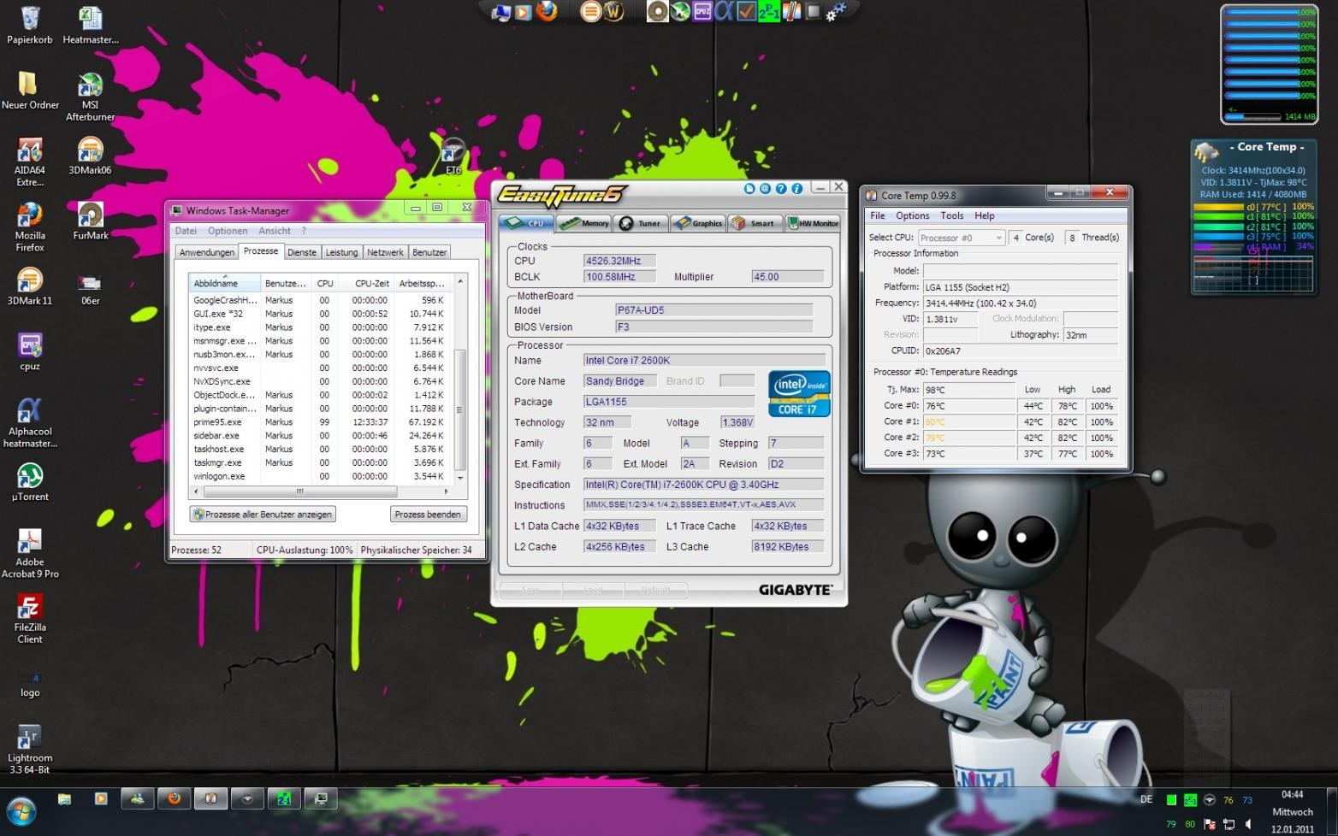
Task: Click Prozesse aller Benutzer anzeigen button
Action: point(263,514)
